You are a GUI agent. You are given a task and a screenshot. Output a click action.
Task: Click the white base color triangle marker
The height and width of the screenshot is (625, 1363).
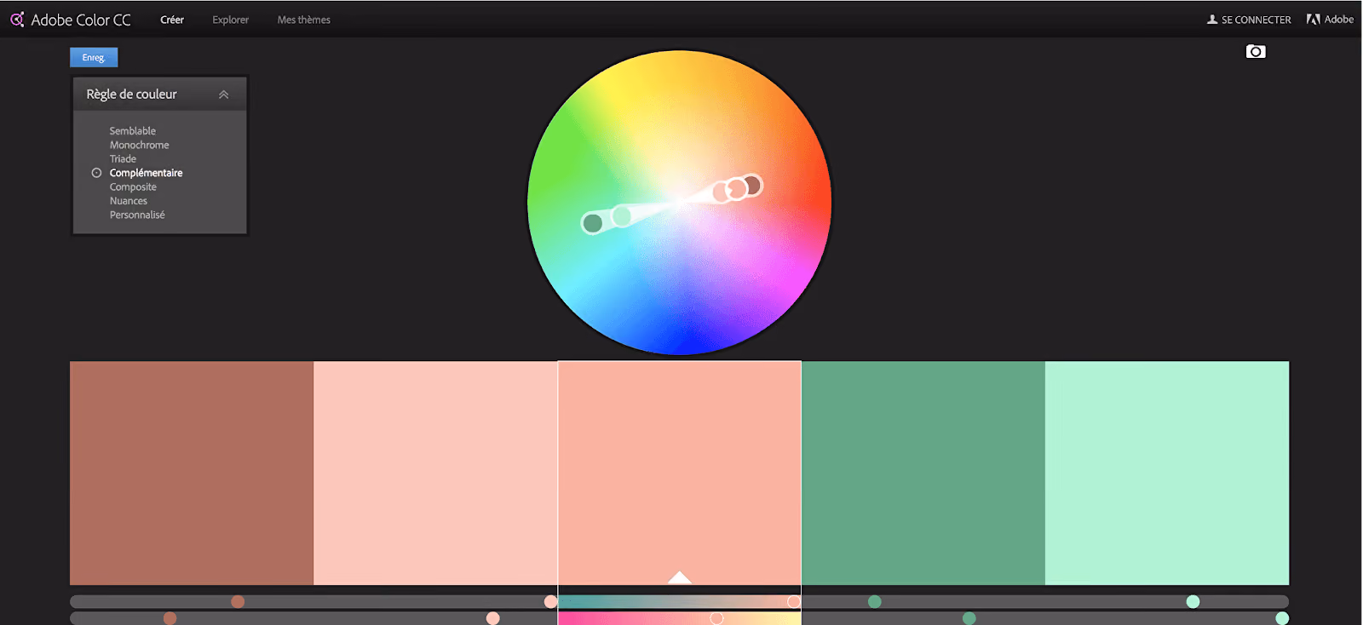point(679,577)
